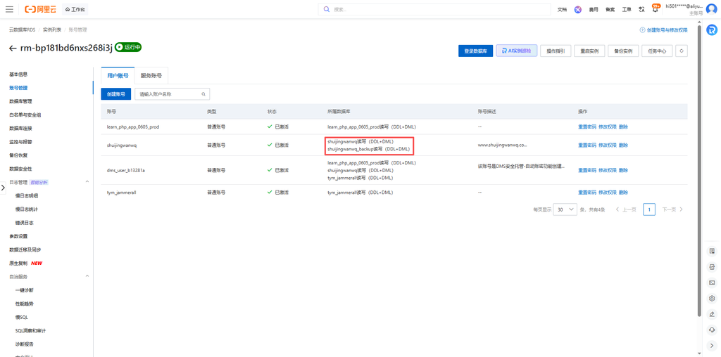Expand the right-rail collapse arrow
The image size is (721, 357).
click(712, 346)
